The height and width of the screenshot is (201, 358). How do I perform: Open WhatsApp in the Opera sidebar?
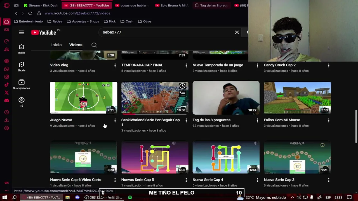click(x=6, y=69)
